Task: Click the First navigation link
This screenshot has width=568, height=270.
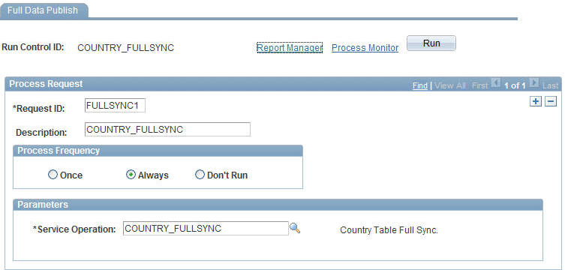Action: 480,85
